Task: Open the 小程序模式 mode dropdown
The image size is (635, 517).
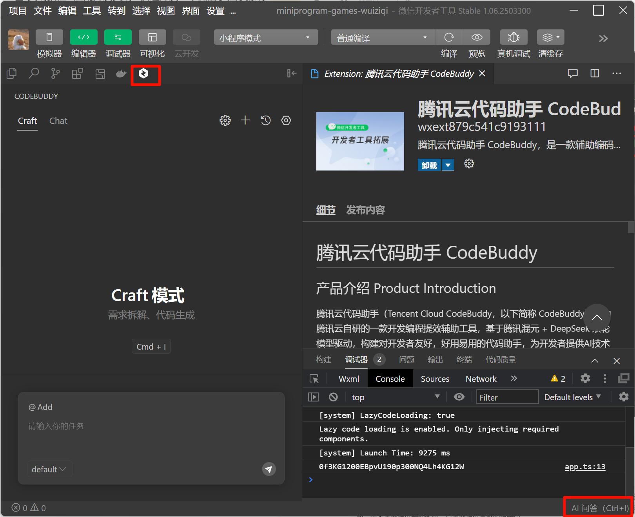Action: coord(266,38)
